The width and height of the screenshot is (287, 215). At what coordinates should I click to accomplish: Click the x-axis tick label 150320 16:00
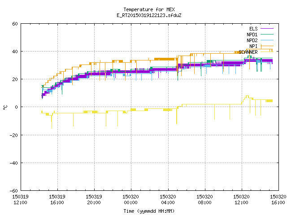point(278,200)
